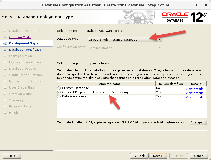
Task: Open the Database type dropdown
Action: pyautogui.click(x=125, y=40)
